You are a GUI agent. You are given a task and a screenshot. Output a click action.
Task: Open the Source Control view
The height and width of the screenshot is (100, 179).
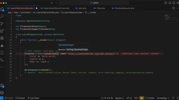2,24
